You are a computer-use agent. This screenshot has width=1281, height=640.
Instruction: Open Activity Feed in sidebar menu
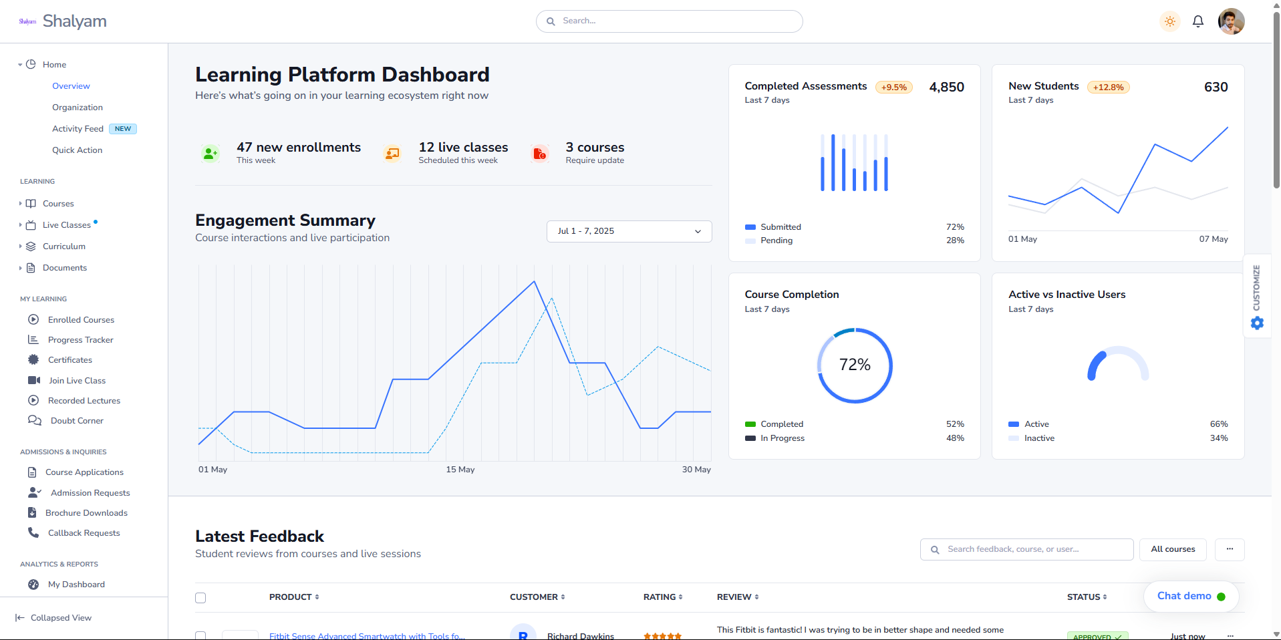pyautogui.click(x=78, y=129)
